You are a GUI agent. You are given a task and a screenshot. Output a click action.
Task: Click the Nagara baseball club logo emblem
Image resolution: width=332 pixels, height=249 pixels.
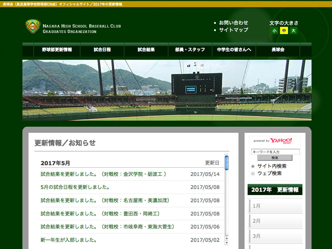tap(32, 27)
